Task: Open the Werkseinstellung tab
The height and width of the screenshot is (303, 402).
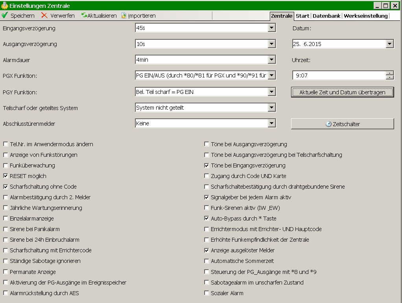Action: [365, 16]
